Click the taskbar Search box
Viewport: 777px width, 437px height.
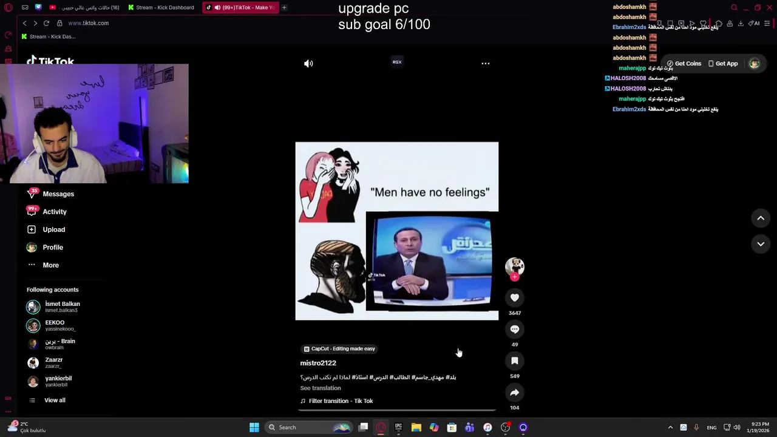click(x=310, y=427)
